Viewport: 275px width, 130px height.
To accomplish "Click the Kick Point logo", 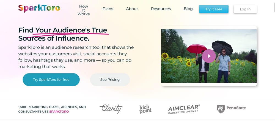I will [145, 109].
